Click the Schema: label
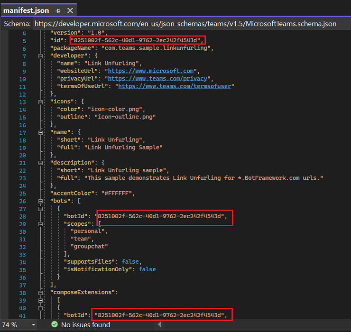Screen dimensions: 351x332 [x=17, y=24]
